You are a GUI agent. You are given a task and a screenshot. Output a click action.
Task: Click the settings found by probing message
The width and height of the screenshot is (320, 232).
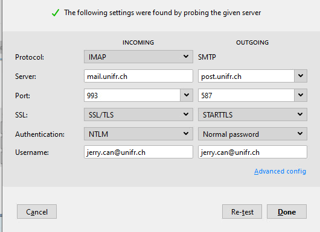pos(162,13)
